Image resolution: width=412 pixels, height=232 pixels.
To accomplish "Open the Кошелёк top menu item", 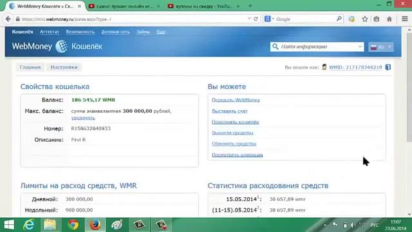I will coord(23,32).
